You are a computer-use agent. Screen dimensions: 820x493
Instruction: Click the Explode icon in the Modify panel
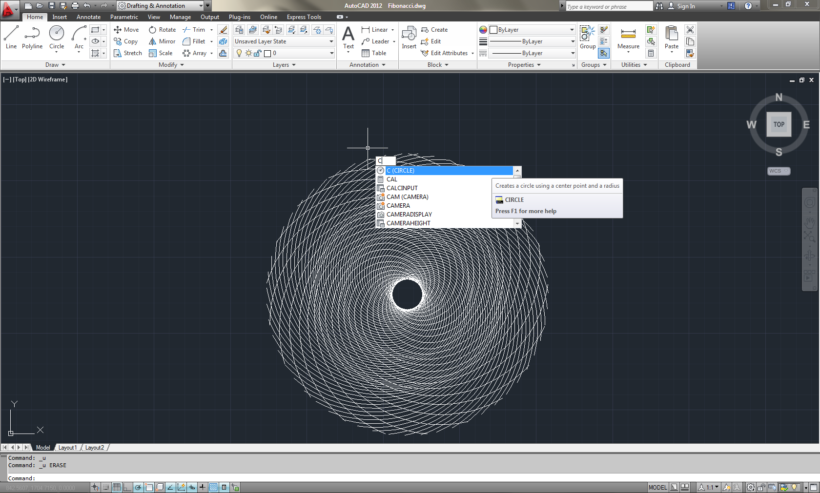(223, 41)
